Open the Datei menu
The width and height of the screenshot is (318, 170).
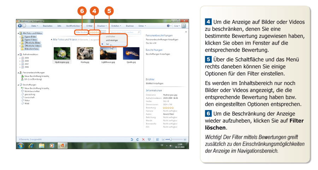pyautogui.click(x=35, y=26)
